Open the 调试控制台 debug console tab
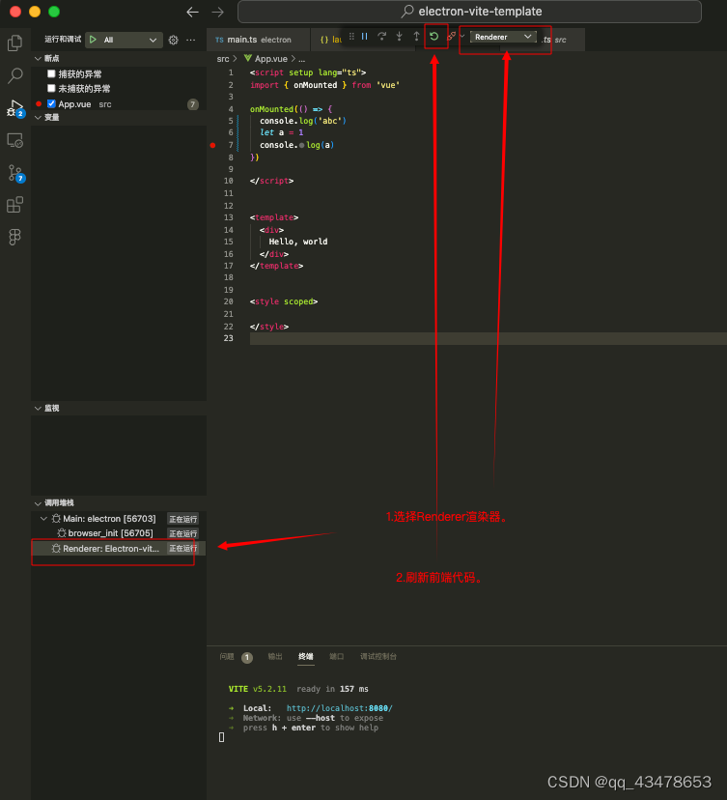727x800 pixels. (378, 657)
